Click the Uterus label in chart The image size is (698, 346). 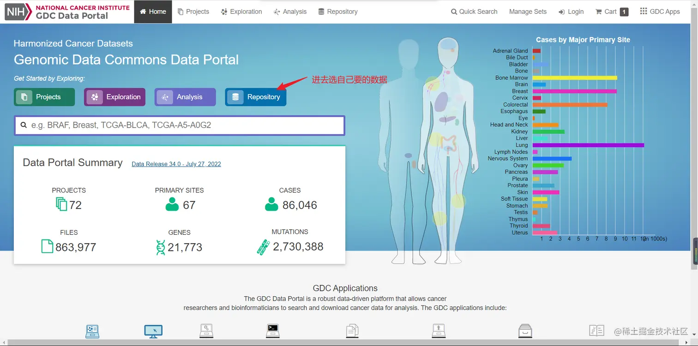[519, 233]
